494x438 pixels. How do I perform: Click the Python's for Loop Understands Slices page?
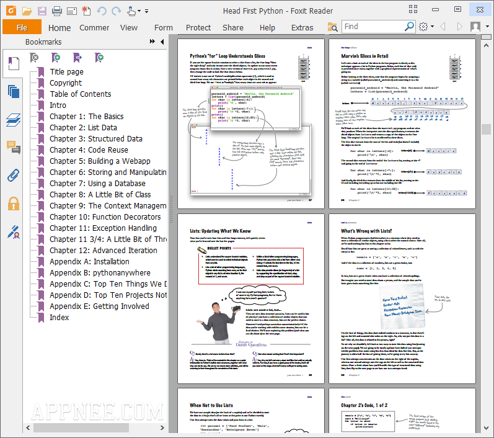[251, 123]
